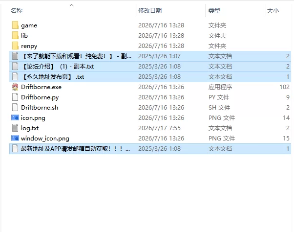Click the size value 102
This screenshot has height=232, width=294.
point(285,87)
